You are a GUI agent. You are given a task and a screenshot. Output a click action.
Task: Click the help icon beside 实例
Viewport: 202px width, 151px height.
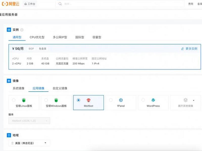click(x=22, y=30)
